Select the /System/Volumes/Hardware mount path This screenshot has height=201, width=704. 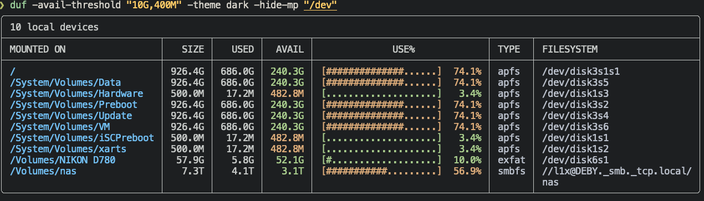click(76, 94)
